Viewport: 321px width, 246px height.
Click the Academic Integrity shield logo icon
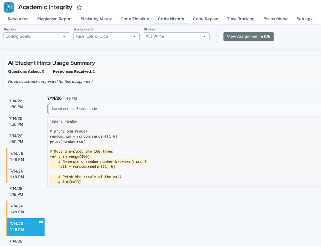9,8
